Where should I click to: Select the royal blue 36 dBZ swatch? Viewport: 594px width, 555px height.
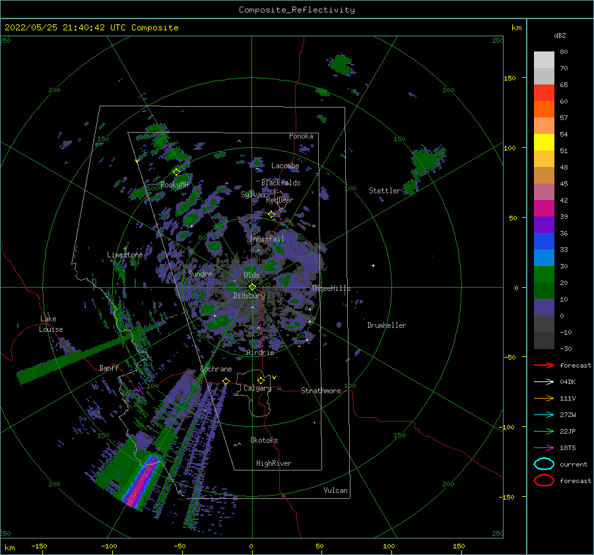(544, 241)
